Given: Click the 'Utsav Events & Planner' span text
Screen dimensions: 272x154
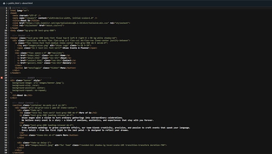Looking at the screenshot, I should pos(76,48).
